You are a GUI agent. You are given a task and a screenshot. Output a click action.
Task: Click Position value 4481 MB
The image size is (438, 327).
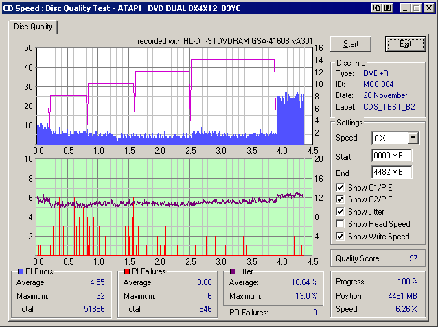pos(402,295)
